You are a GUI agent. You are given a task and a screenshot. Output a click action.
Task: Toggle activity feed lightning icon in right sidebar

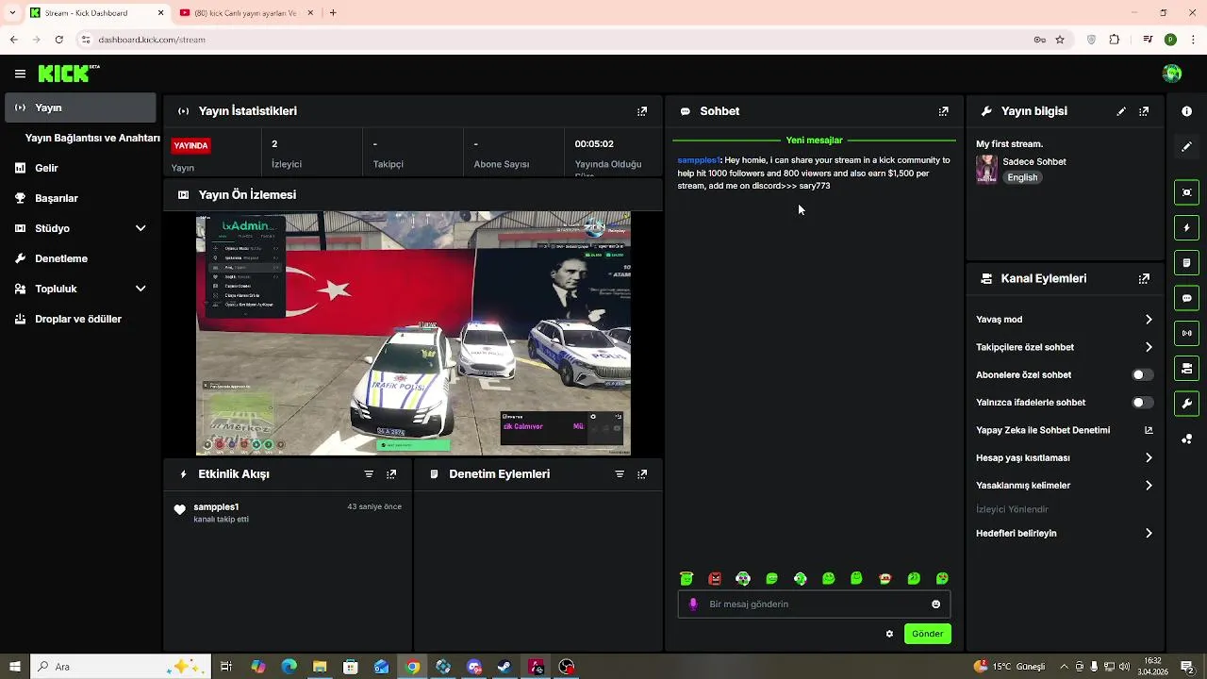(1187, 227)
